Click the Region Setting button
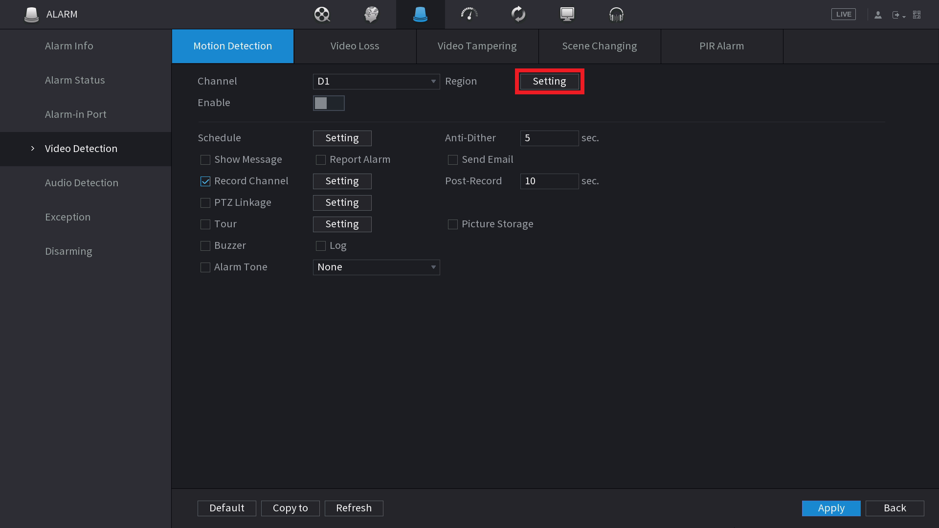The height and width of the screenshot is (528, 939). (x=549, y=82)
